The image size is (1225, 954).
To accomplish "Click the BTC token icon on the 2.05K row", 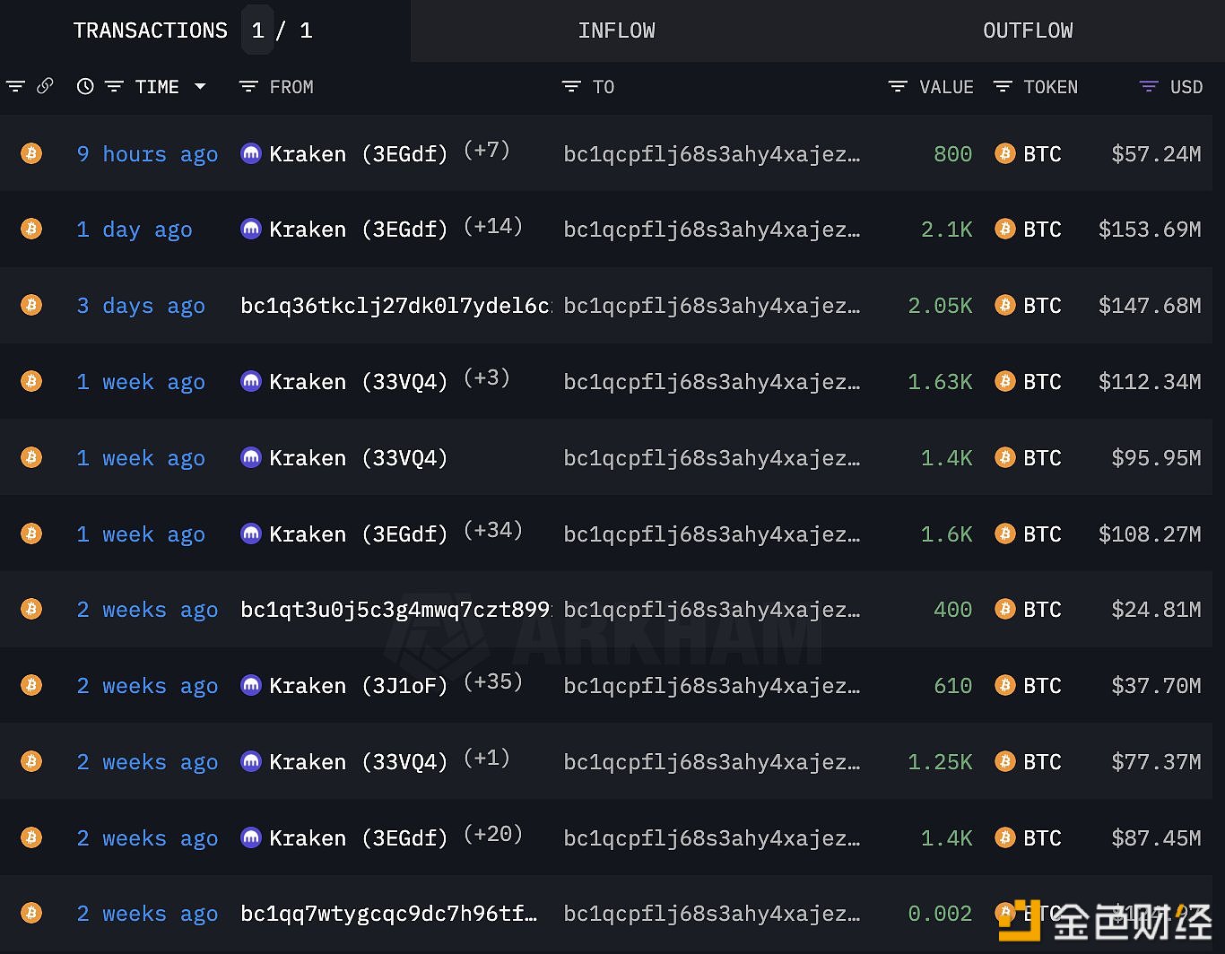I will 1004,306.
